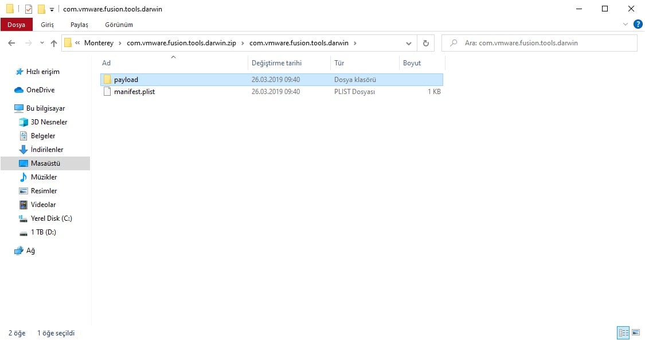
Task: Sort by Değiştirme tarihi column header
Action: click(x=276, y=63)
